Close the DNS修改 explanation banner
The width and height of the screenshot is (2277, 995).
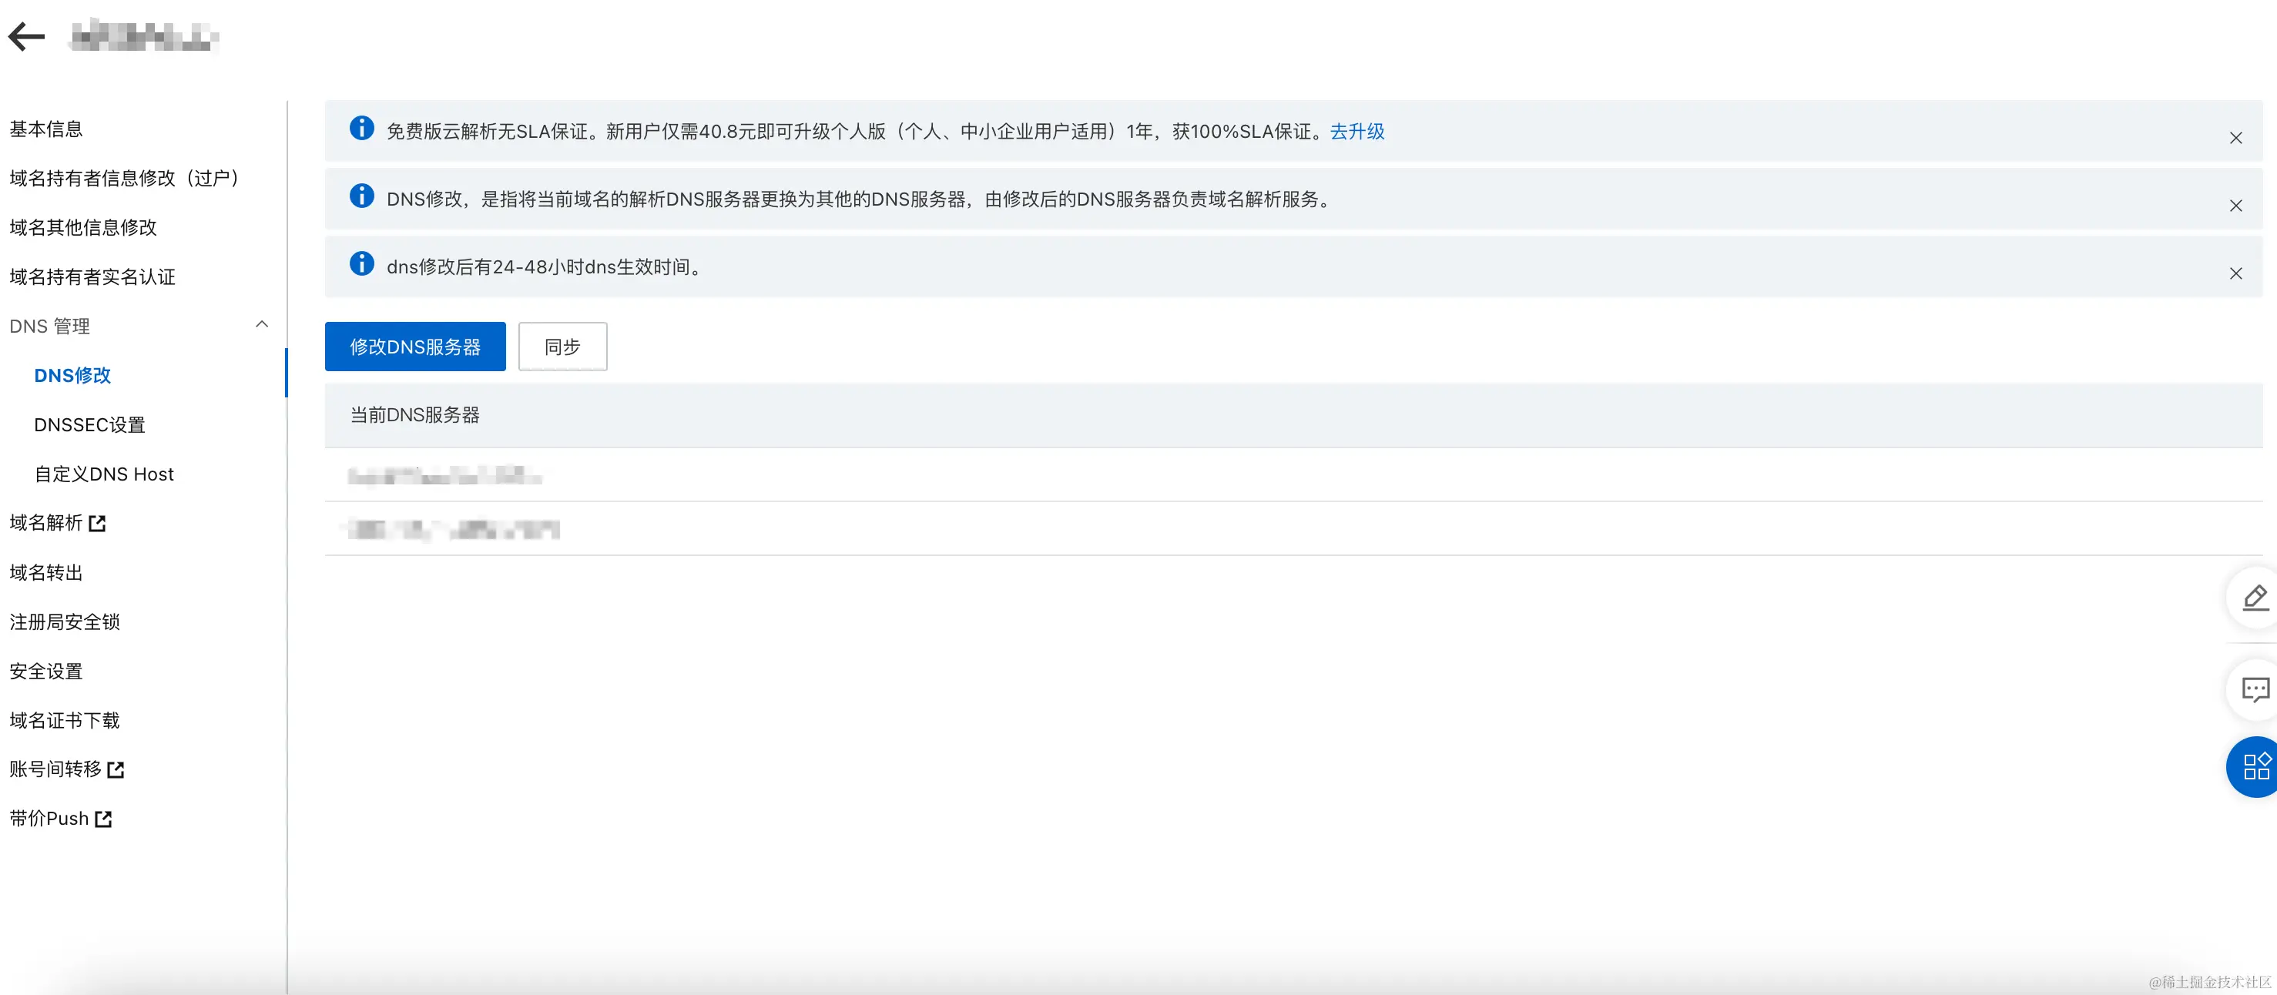click(2235, 206)
